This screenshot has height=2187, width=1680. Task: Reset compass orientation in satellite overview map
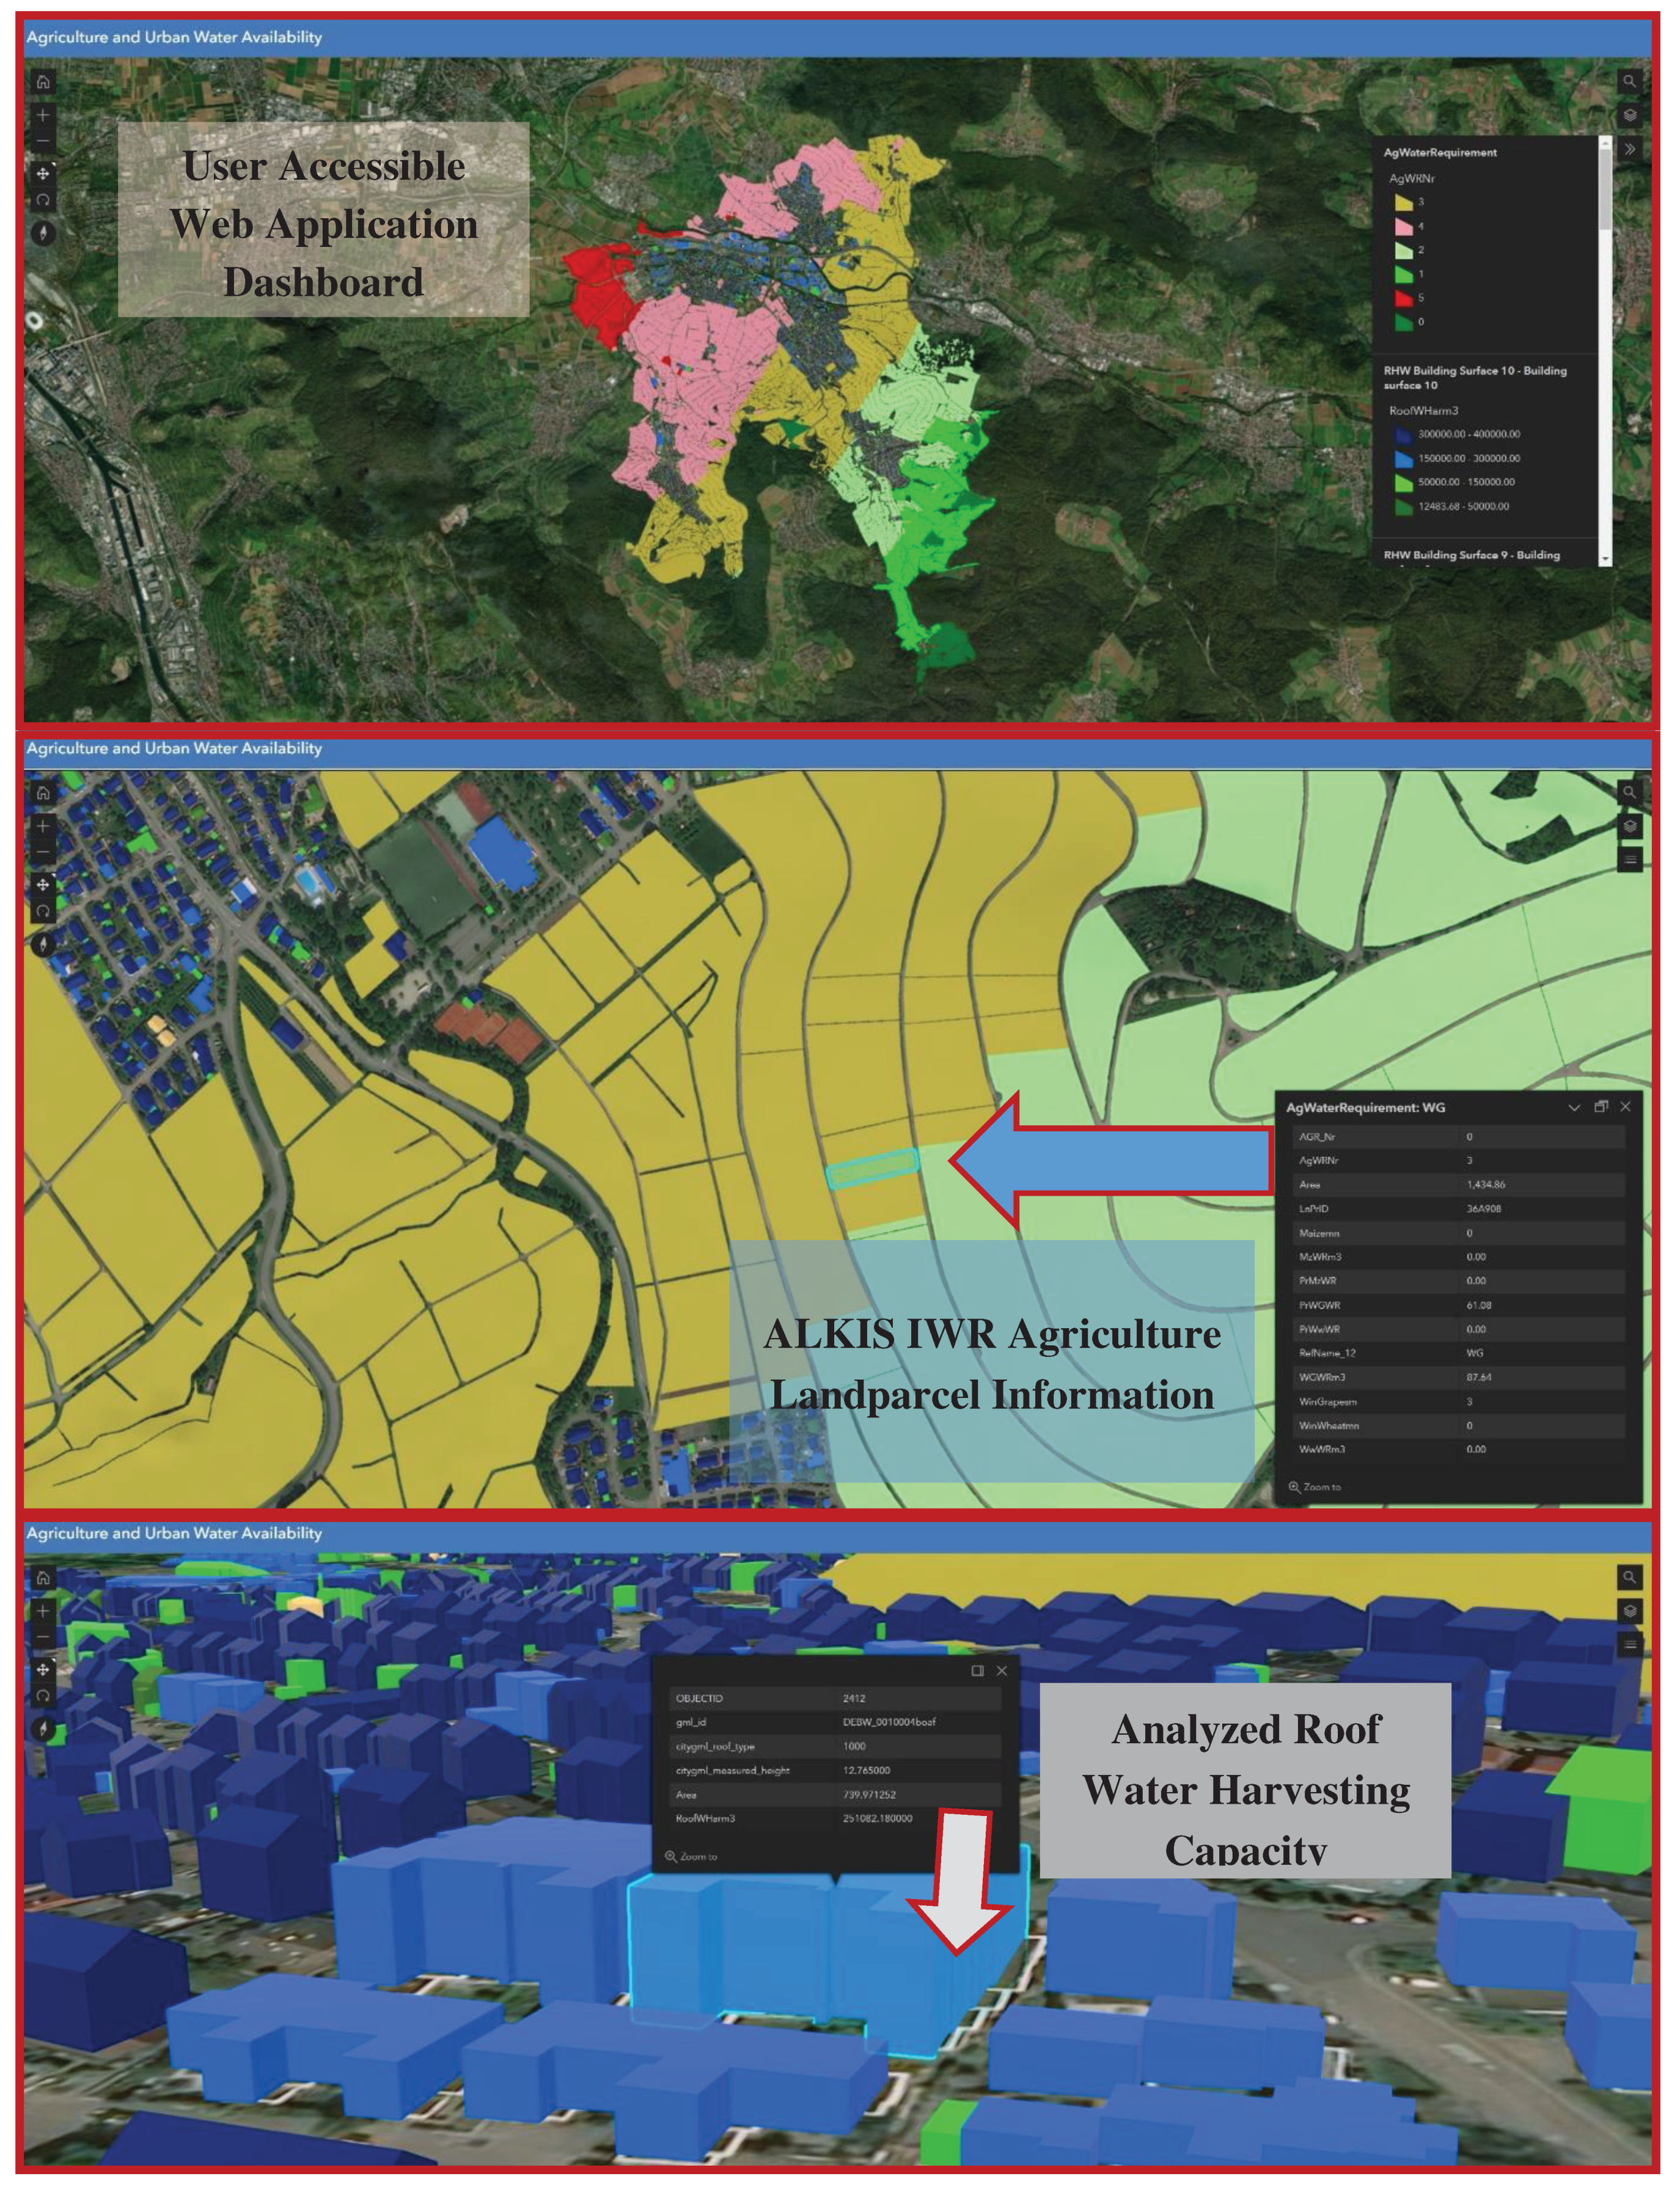point(43,233)
